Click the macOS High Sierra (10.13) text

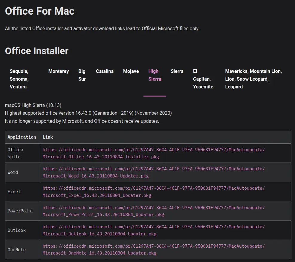click(33, 105)
